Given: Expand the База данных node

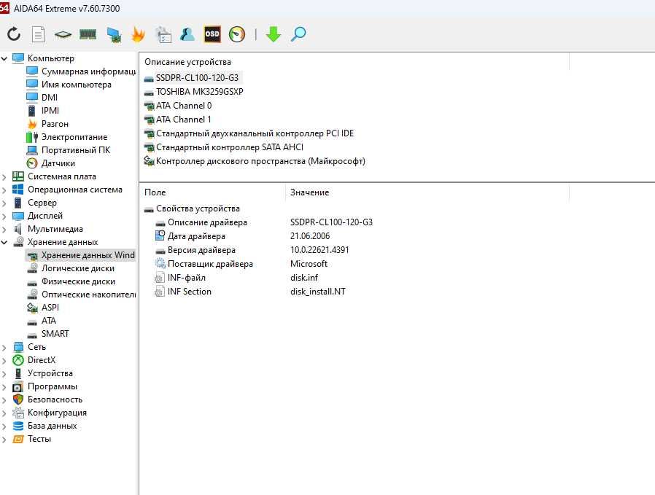Looking at the screenshot, I should tap(4, 426).
